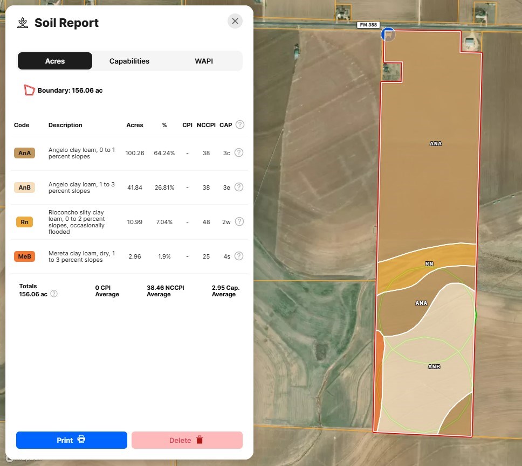Open help icon for MeB soil row
The width and height of the screenshot is (522, 466).
(239, 256)
